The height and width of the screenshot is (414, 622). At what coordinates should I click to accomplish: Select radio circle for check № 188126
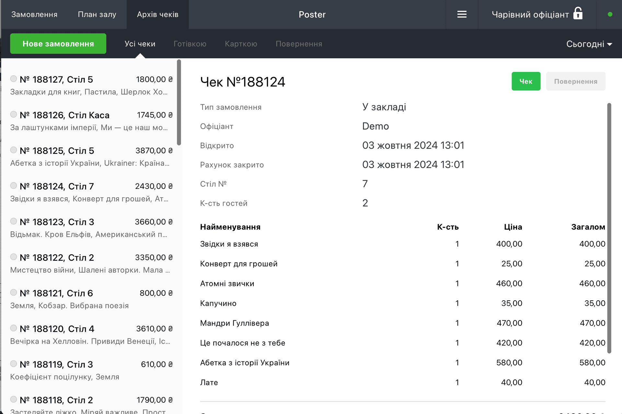(x=14, y=114)
